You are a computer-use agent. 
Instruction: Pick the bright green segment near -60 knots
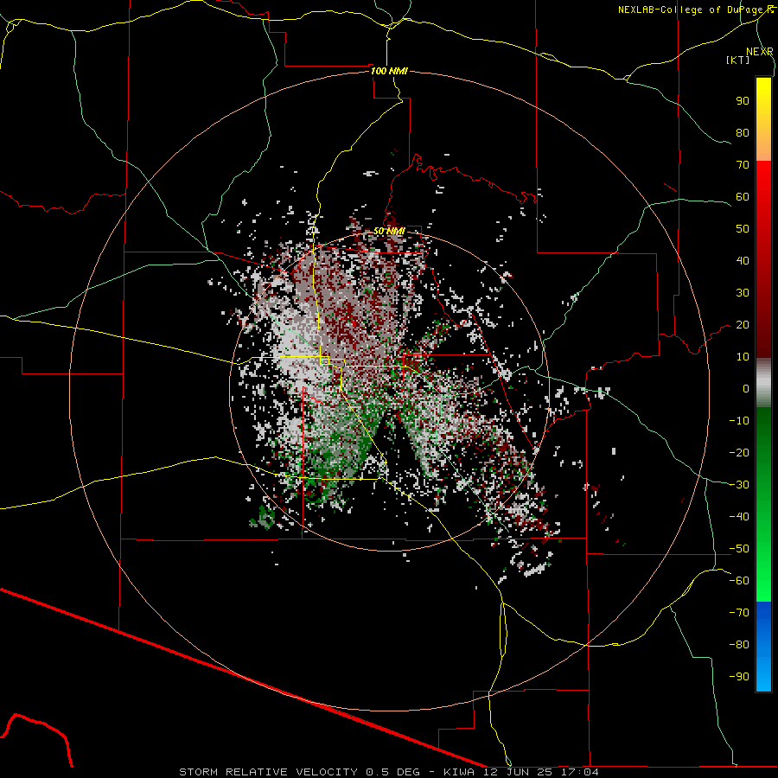tap(763, 581)
